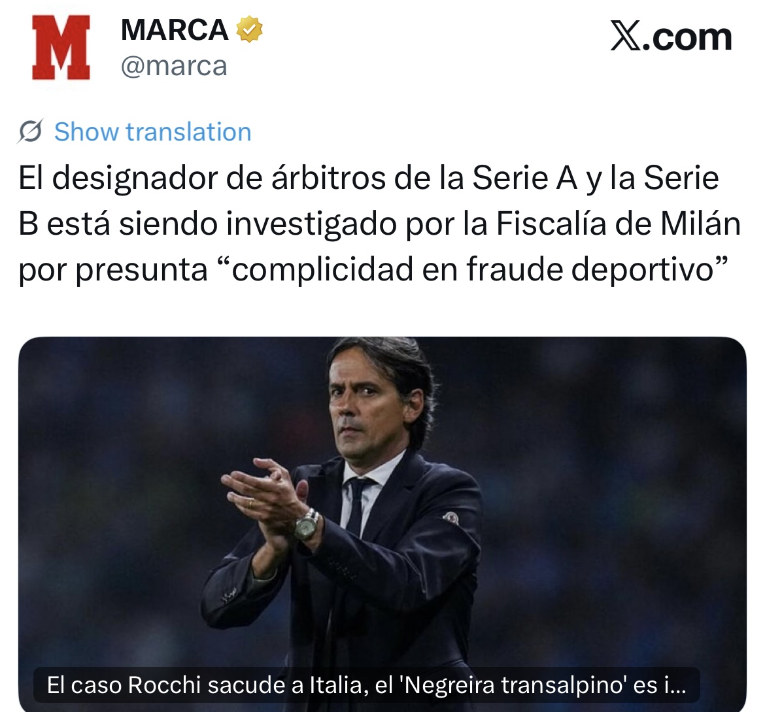The height and width of the screenshot is (712, 765).
Task: Click the words Fiscalía de Milán
Action: [x=618, y=224]
